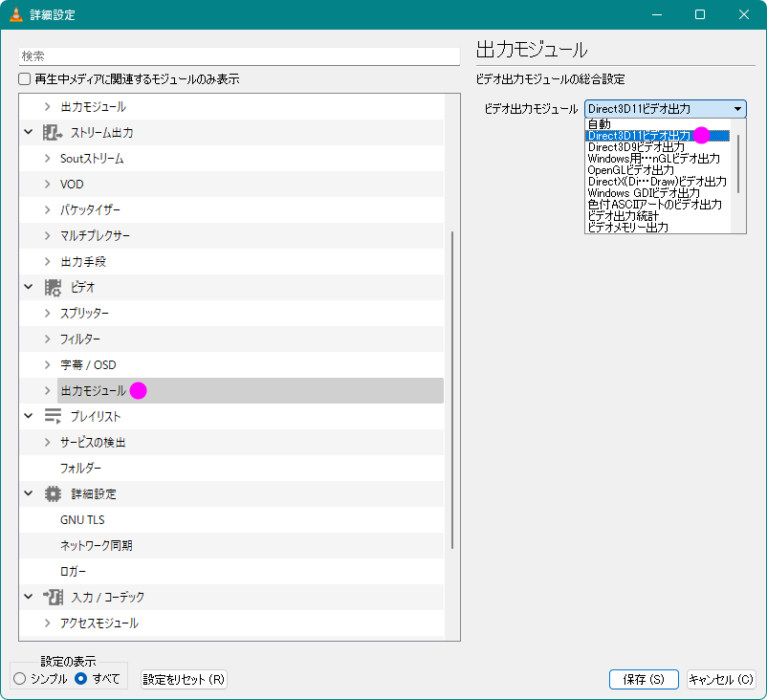The width and height of the screenshot is (767, 700).
Task: Select the Soutストリーム tree label
Action: (92, 159)
